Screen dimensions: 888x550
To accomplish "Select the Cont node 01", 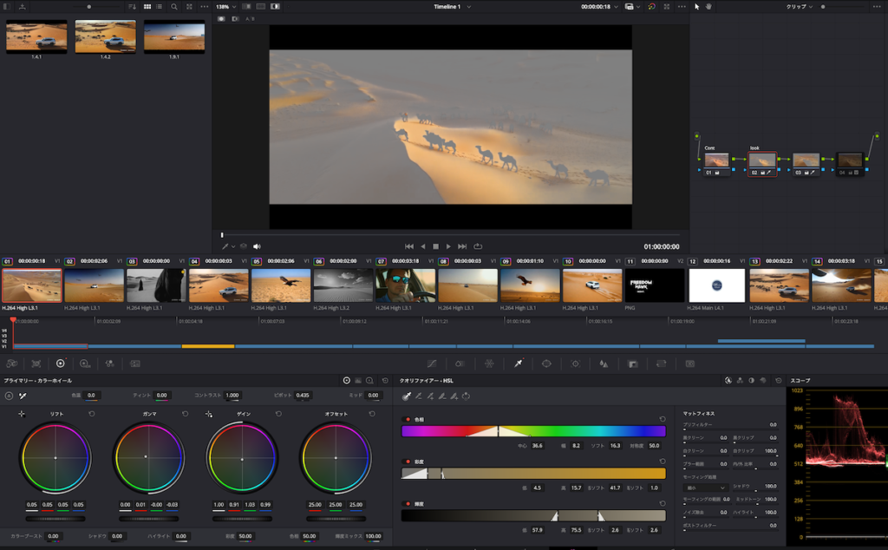I will pyautogui.click(x=716, y=160).
